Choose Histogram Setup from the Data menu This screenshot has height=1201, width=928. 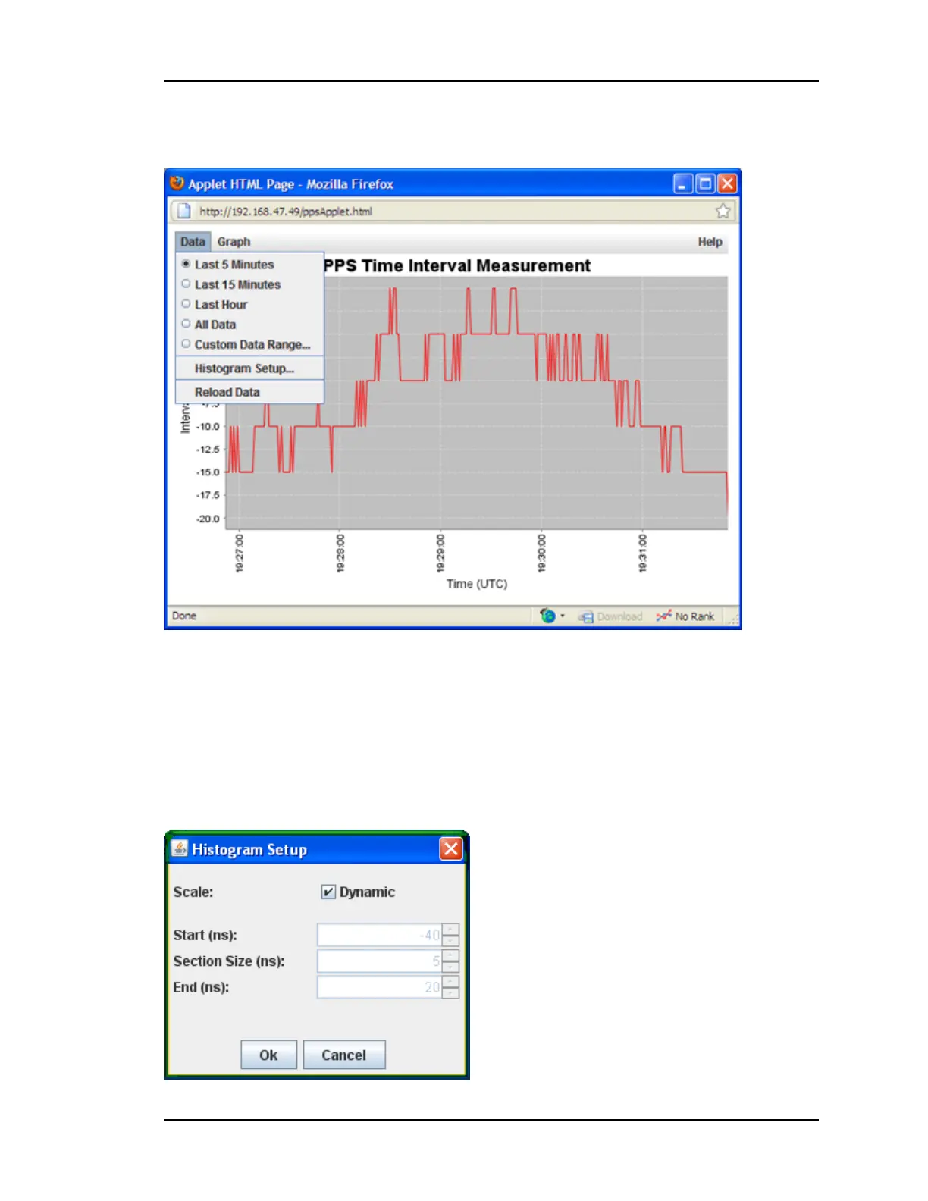(x=250, y=368)
